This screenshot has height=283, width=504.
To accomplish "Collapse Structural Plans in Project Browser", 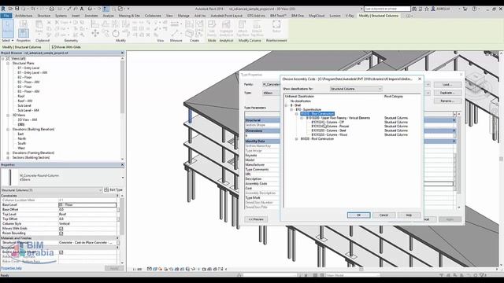I will (8, 63).
